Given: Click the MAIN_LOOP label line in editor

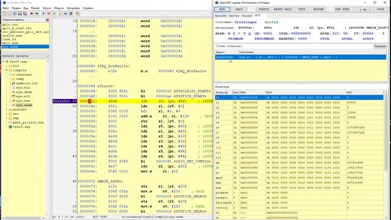Looking at the screenshot, I should click(x=100, y=182).
